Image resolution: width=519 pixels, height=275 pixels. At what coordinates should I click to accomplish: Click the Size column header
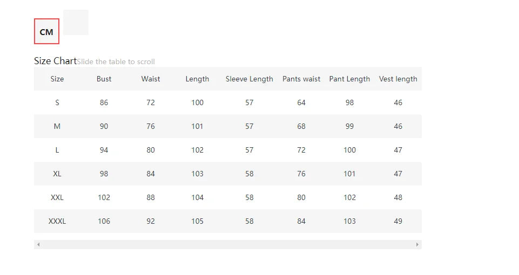pos(57,79)
